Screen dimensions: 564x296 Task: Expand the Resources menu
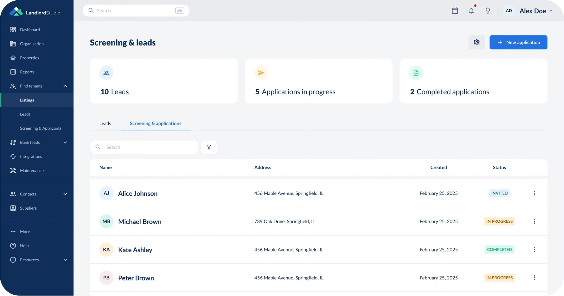65,260
